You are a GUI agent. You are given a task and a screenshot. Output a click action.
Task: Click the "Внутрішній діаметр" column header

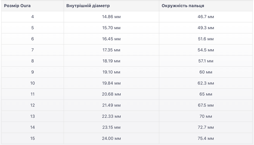87,6
